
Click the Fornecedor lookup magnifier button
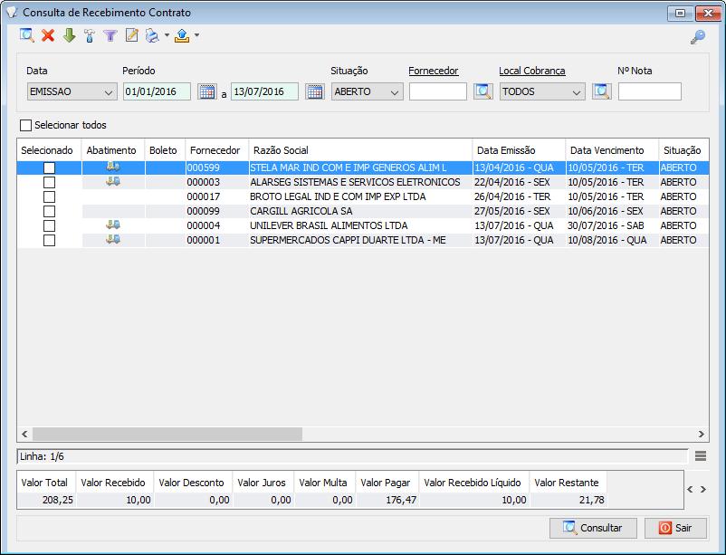483,91
